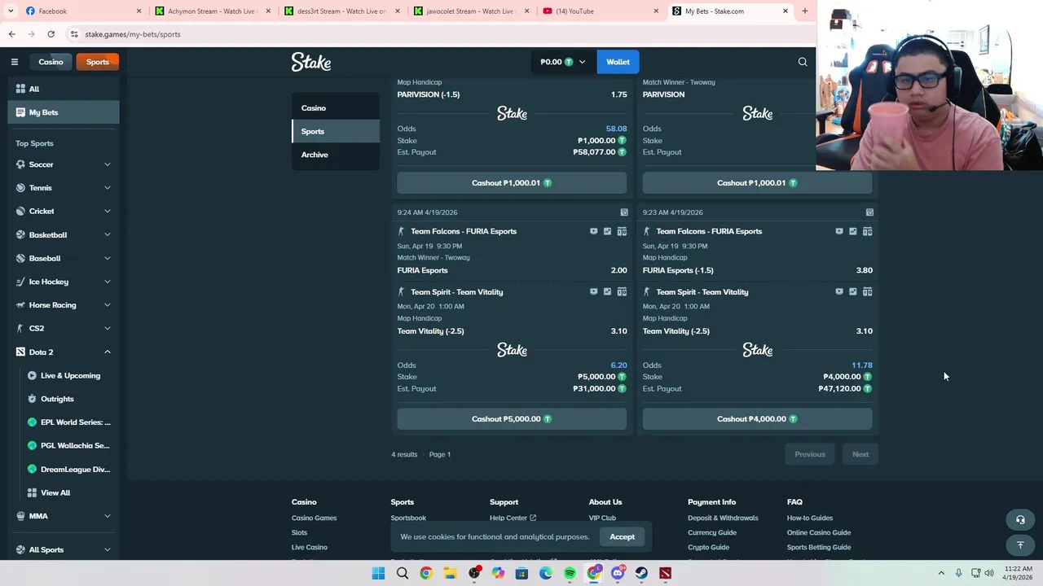Viewport: 1043px width, 586px height.
Task: Open a new browser tab
Action: coord(804,11)
